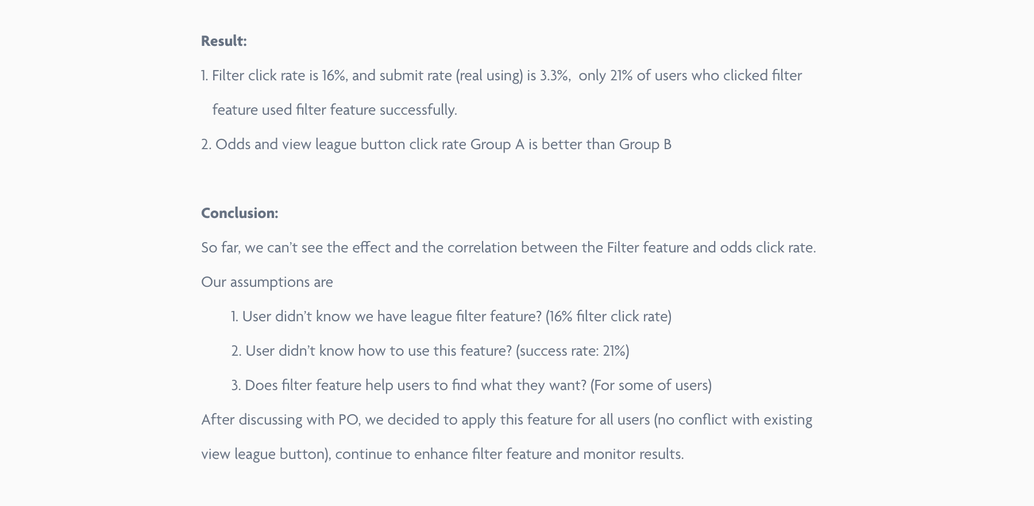Click the '(16% filter click rate)' text
This screenshot has height=506, width=1034.
point(608,316)
